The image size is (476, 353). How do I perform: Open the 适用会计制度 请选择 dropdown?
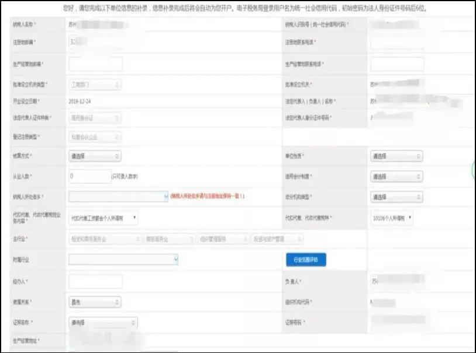(x=396, y=176)
